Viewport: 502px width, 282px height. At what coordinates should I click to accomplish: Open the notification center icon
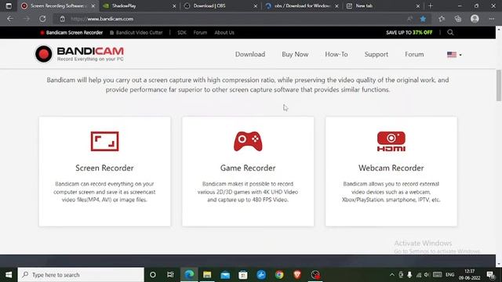(490, 275)
